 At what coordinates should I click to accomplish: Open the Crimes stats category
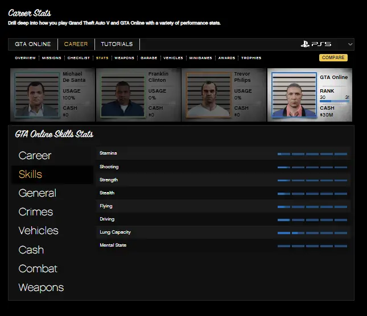click(x=35, y=212)
